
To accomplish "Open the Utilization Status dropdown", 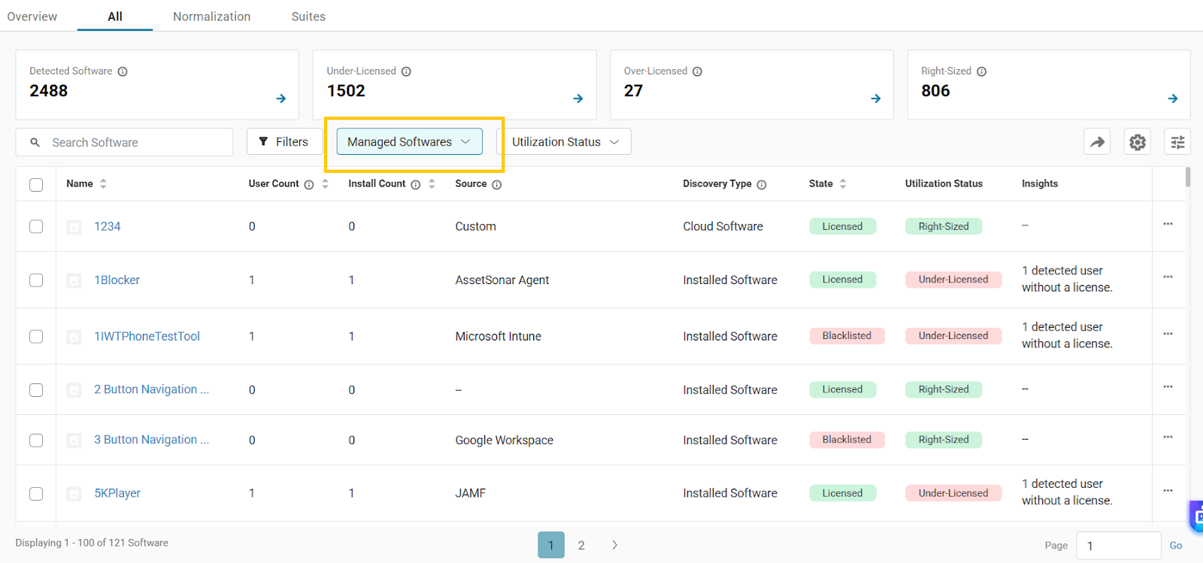I will (564, 142).
